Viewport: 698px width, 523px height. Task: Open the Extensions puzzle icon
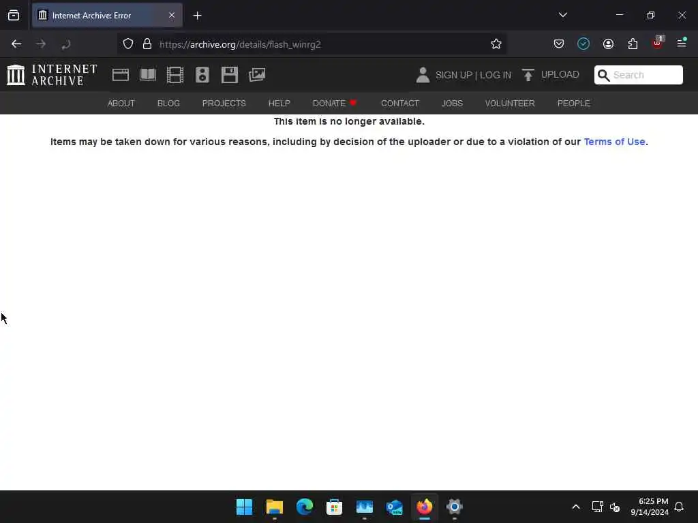[x=633, y=44]
